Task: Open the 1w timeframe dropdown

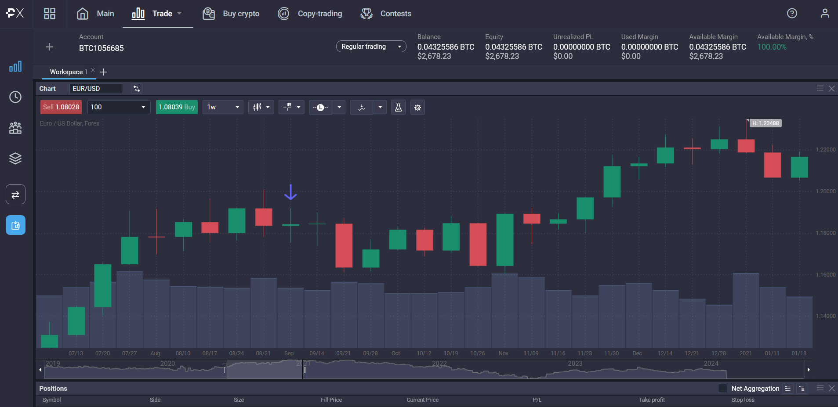Action: coord(223,107)
